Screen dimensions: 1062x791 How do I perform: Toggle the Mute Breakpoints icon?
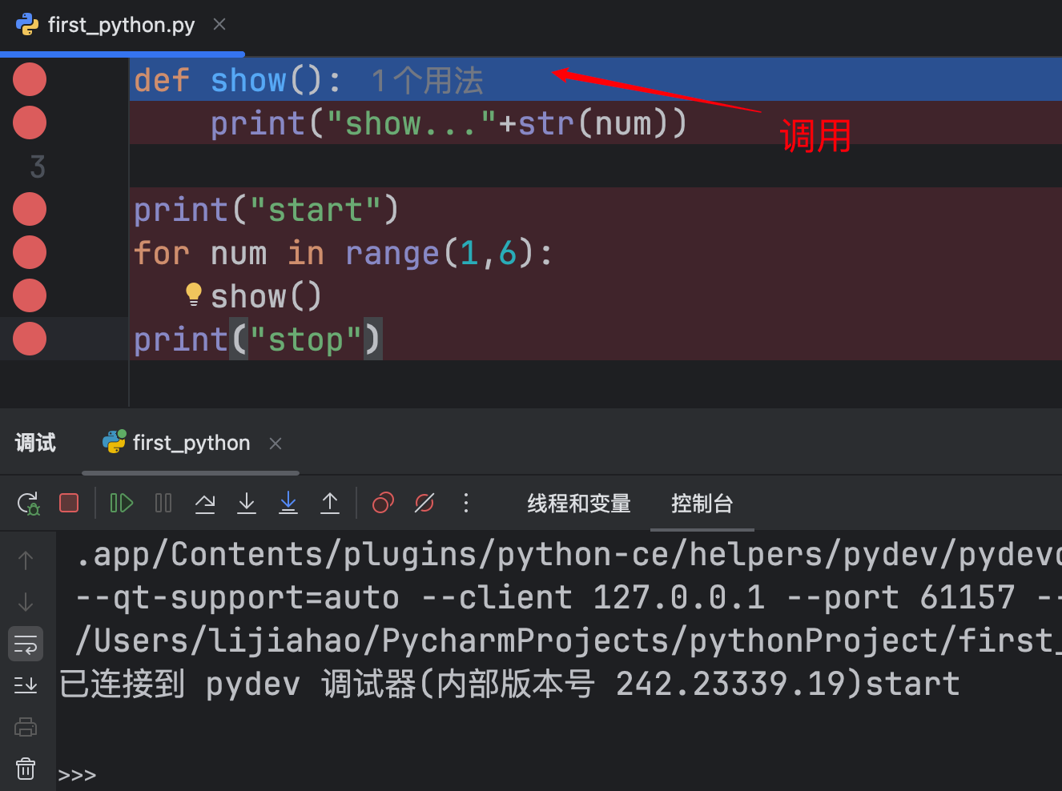424,503
